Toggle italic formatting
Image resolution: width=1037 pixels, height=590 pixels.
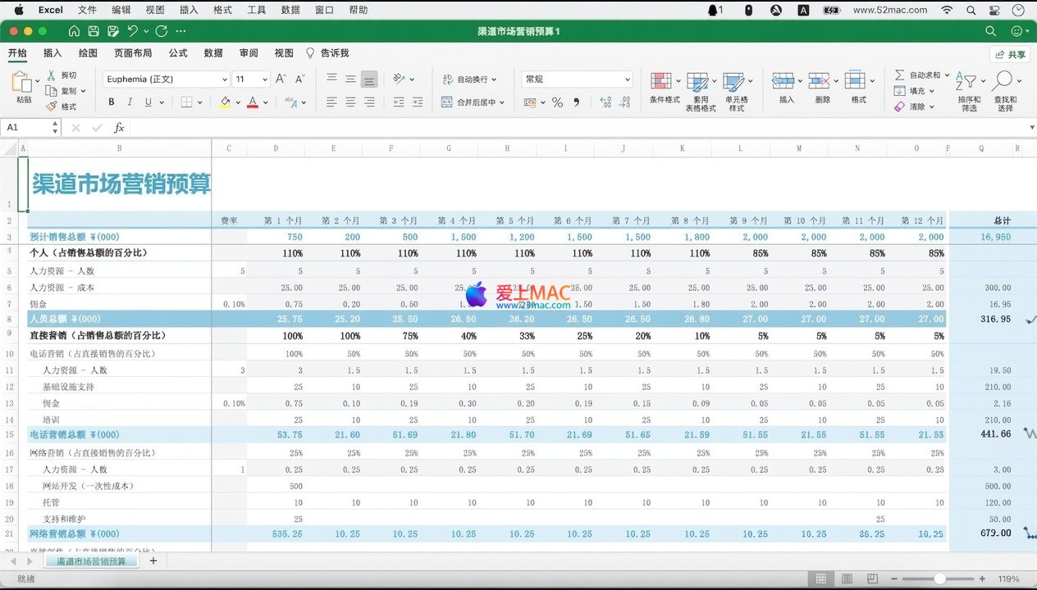tap(130, 102)
